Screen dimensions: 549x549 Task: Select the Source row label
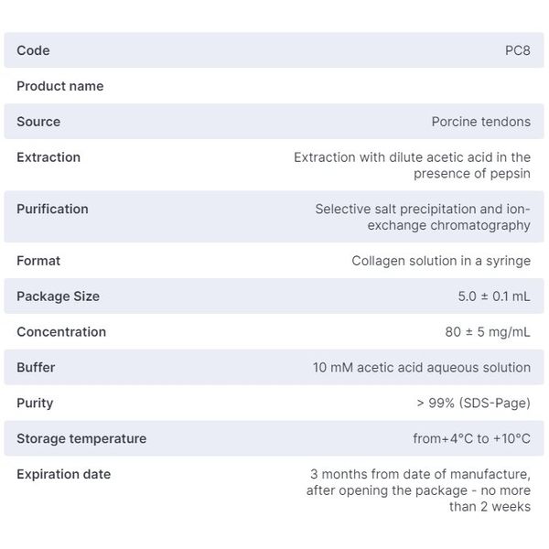click(x=38, y=122)
